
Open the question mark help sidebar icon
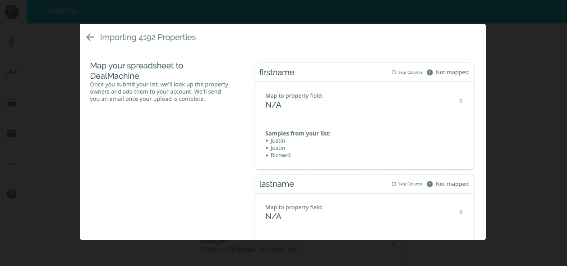point(12,194)
